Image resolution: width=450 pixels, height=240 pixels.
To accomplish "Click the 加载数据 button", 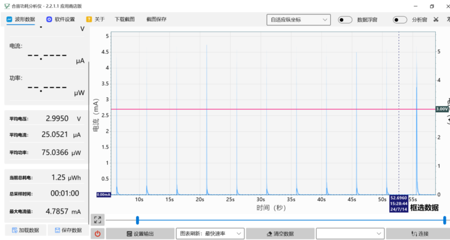I will (25, 230).
